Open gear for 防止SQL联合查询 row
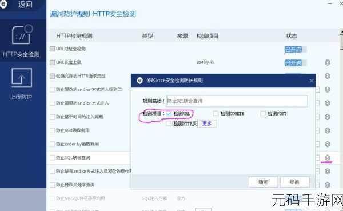This screenshot has height=211, width=343. [x=327, y=158]
